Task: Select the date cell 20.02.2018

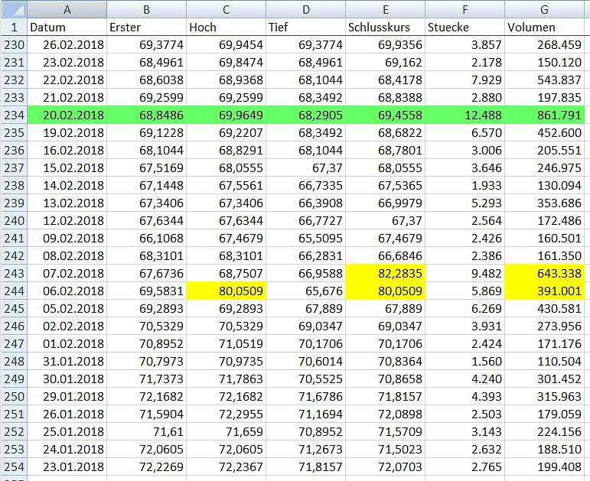Action: [x=67, y=115]
